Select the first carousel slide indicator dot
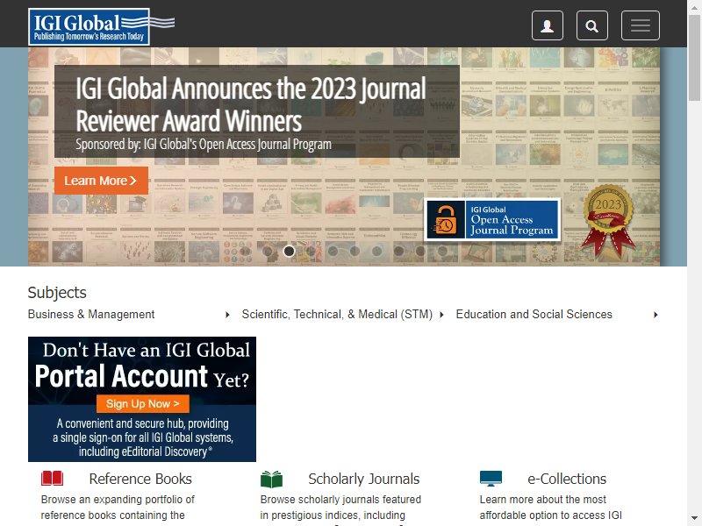This screenshot has width=702, height=526. tap(246, 252)
